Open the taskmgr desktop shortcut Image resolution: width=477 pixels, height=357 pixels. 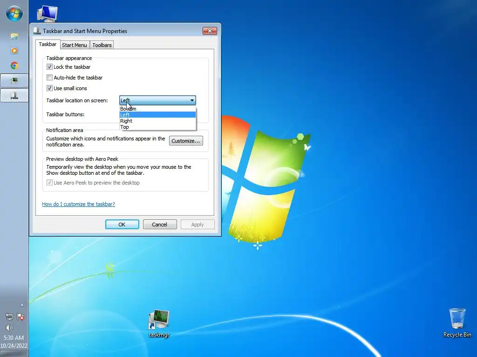(159, 324)
